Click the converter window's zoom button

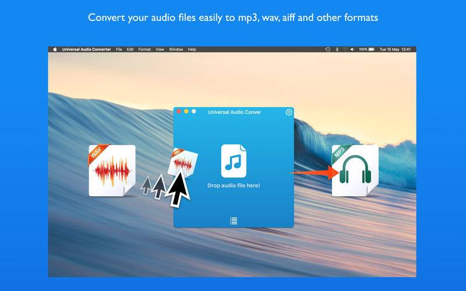(194, 111)
